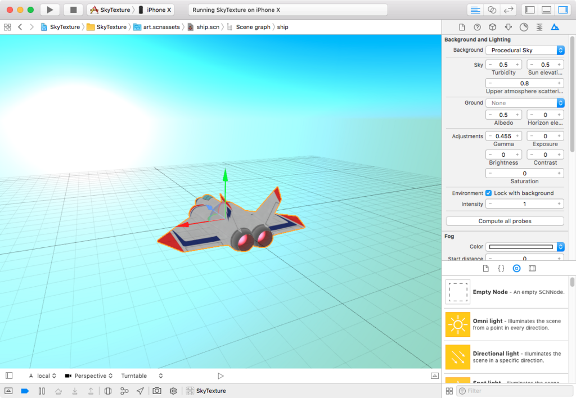
Task: Pause program execution
Action: tap(42, 391)
